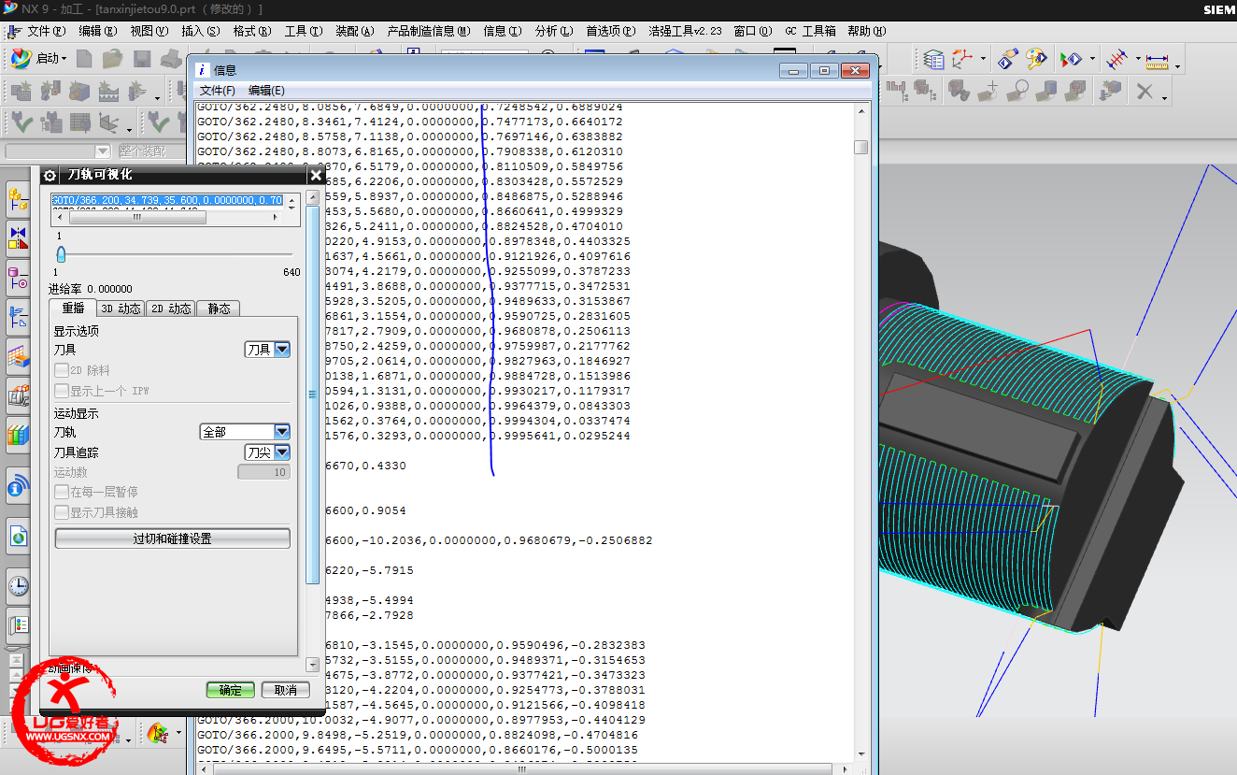Click the gear icon in 刀轨可视化 title bar

(x=50, y=175)
